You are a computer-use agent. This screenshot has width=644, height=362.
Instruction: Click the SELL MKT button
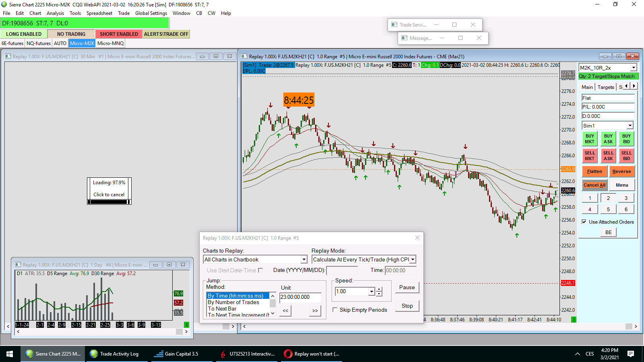coord(590,156)
